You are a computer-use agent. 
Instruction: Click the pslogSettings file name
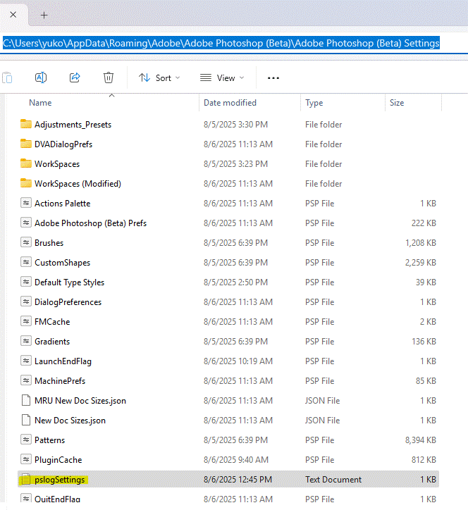pos(60,480)
